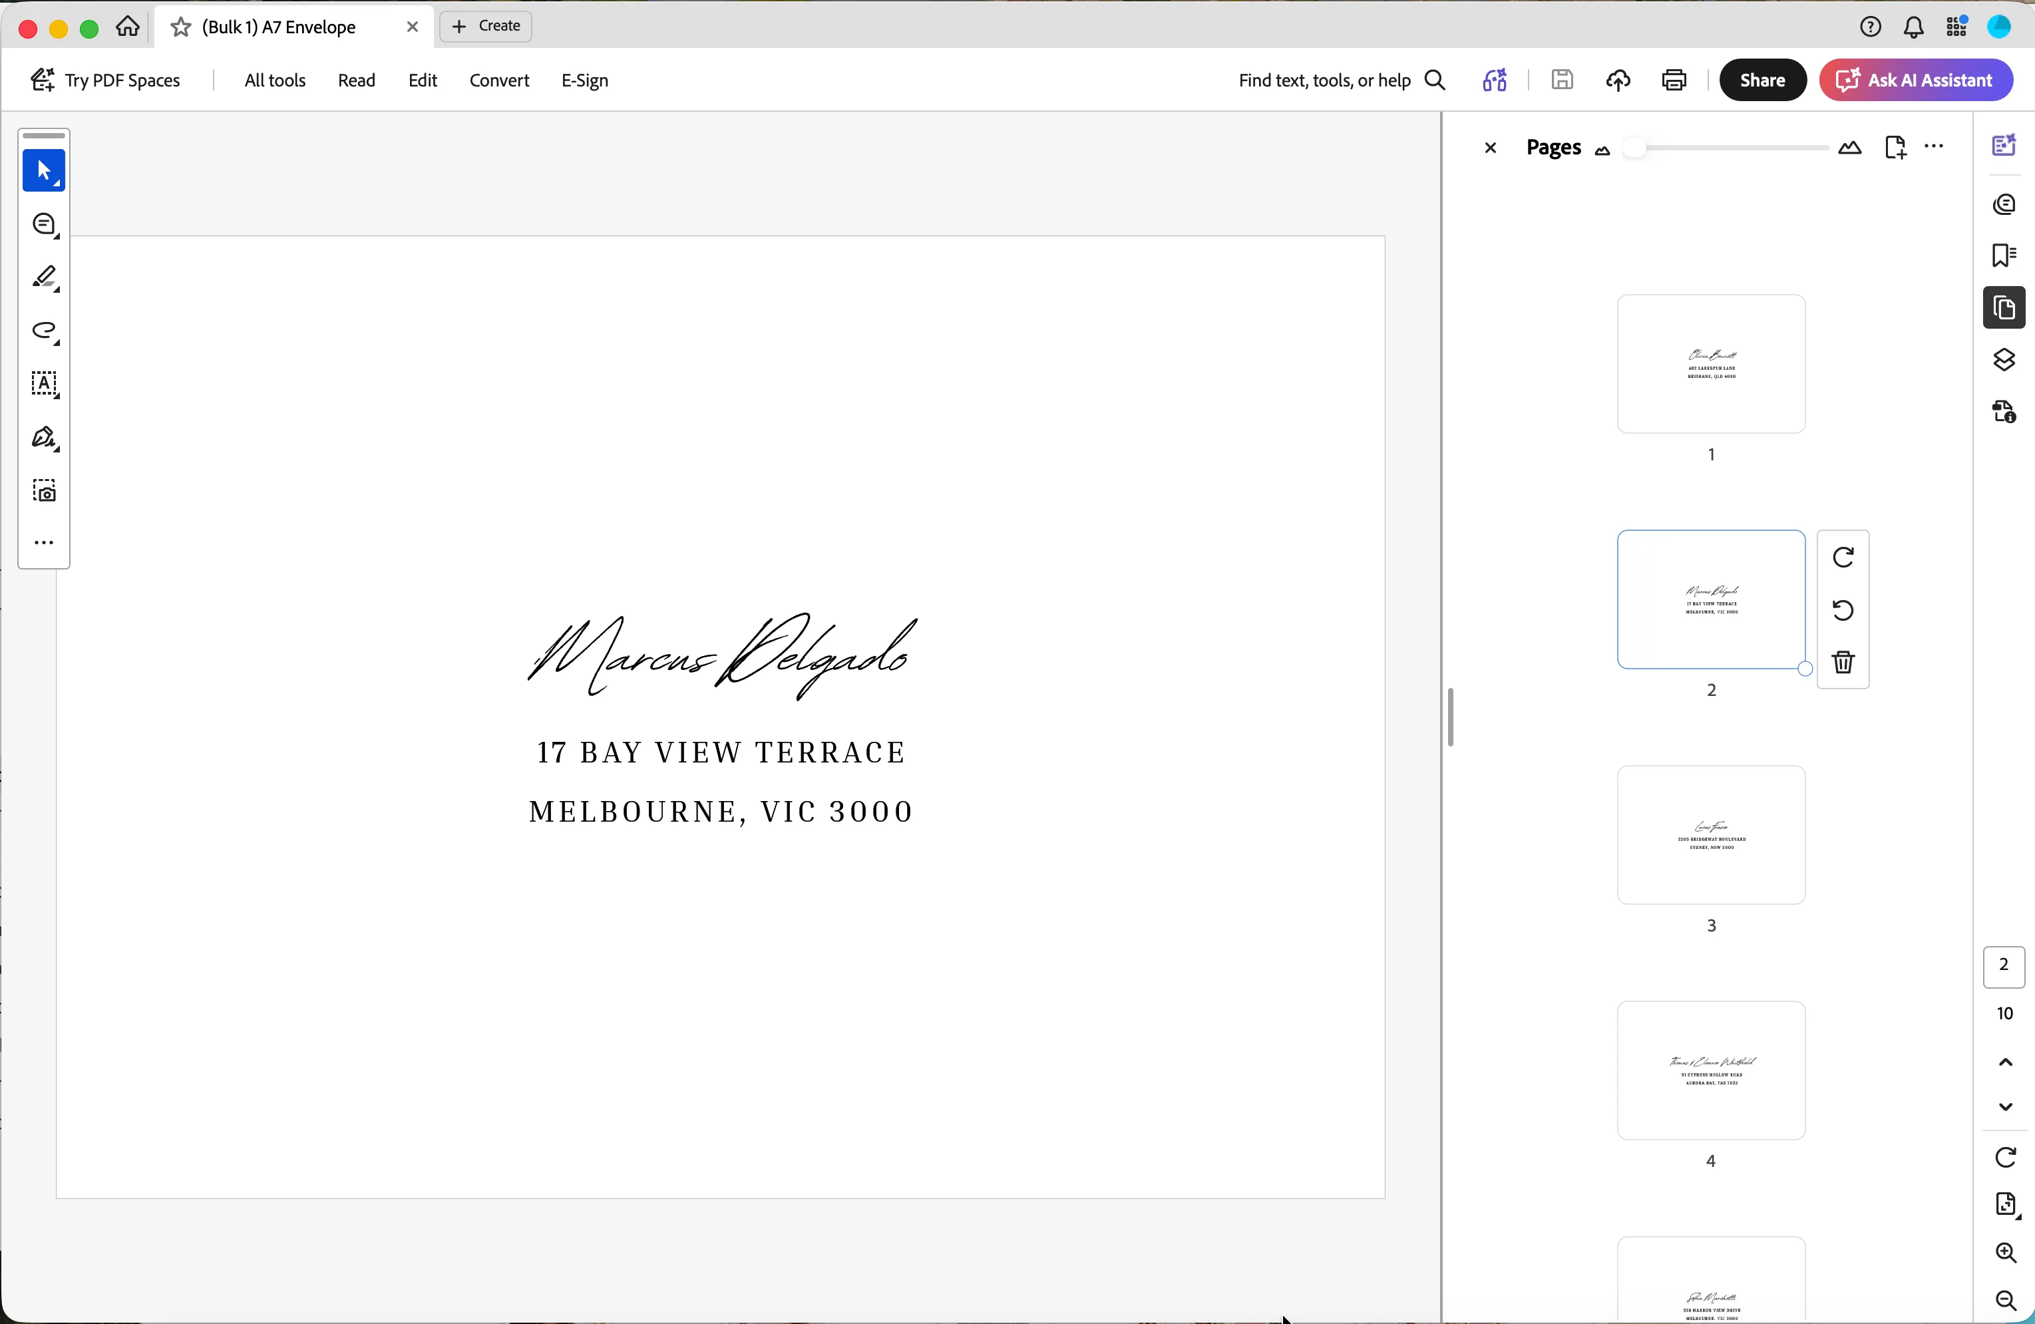
Task: Open the Edit menu
Action: click(x=423, y=81)
